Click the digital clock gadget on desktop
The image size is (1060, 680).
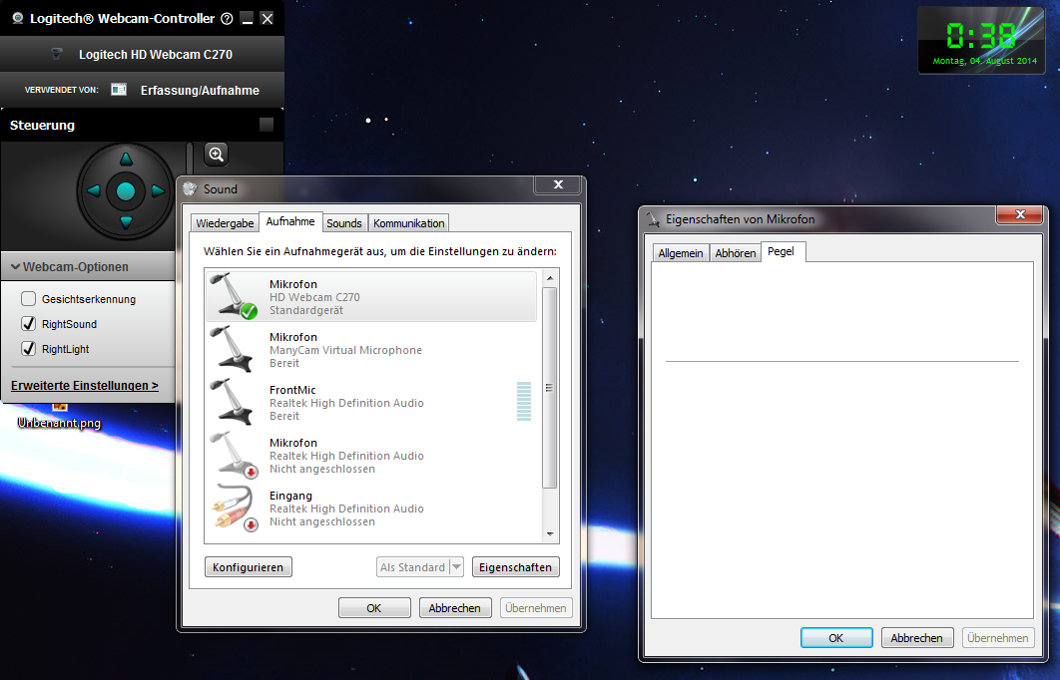coord(981,39)
